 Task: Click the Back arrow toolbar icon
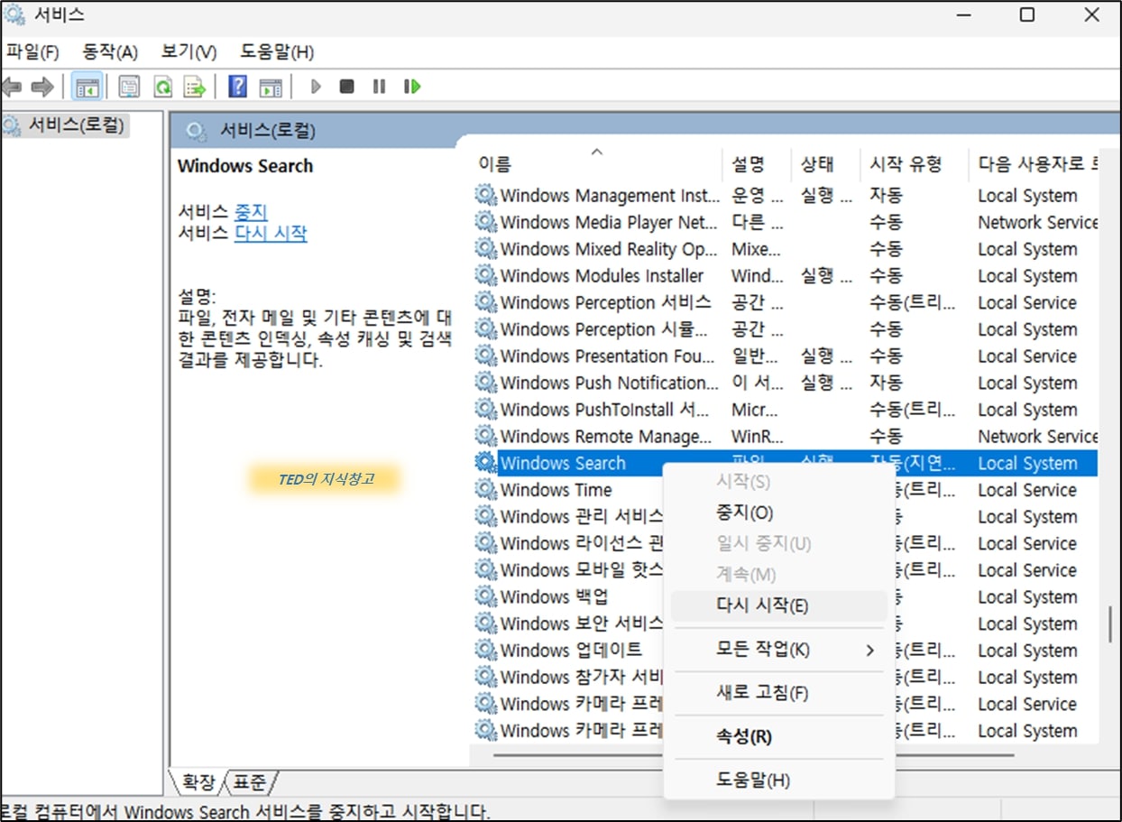coord(12,87)
